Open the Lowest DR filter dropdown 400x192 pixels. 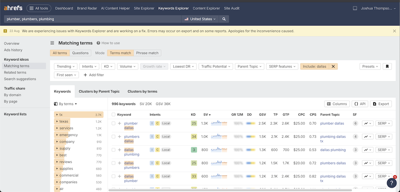point(183,66)
